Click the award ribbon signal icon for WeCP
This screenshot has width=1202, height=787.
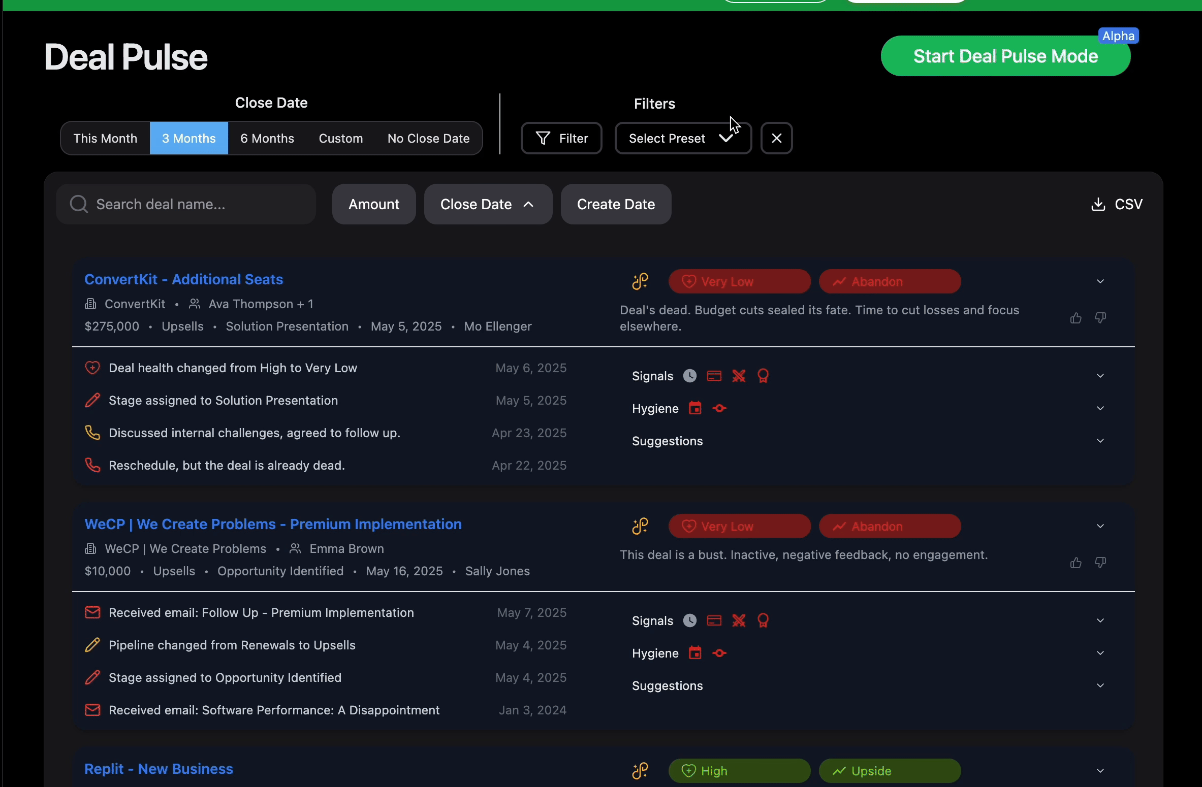pyautogui.click(x=763, y=620)
